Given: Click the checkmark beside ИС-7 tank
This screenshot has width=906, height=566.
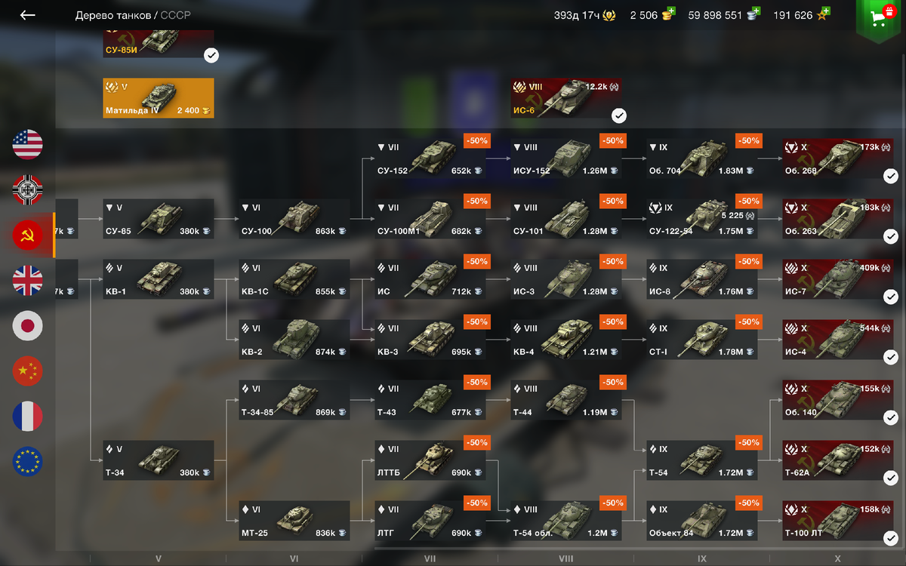Looking at the screenshot, I should click(891, 297).
